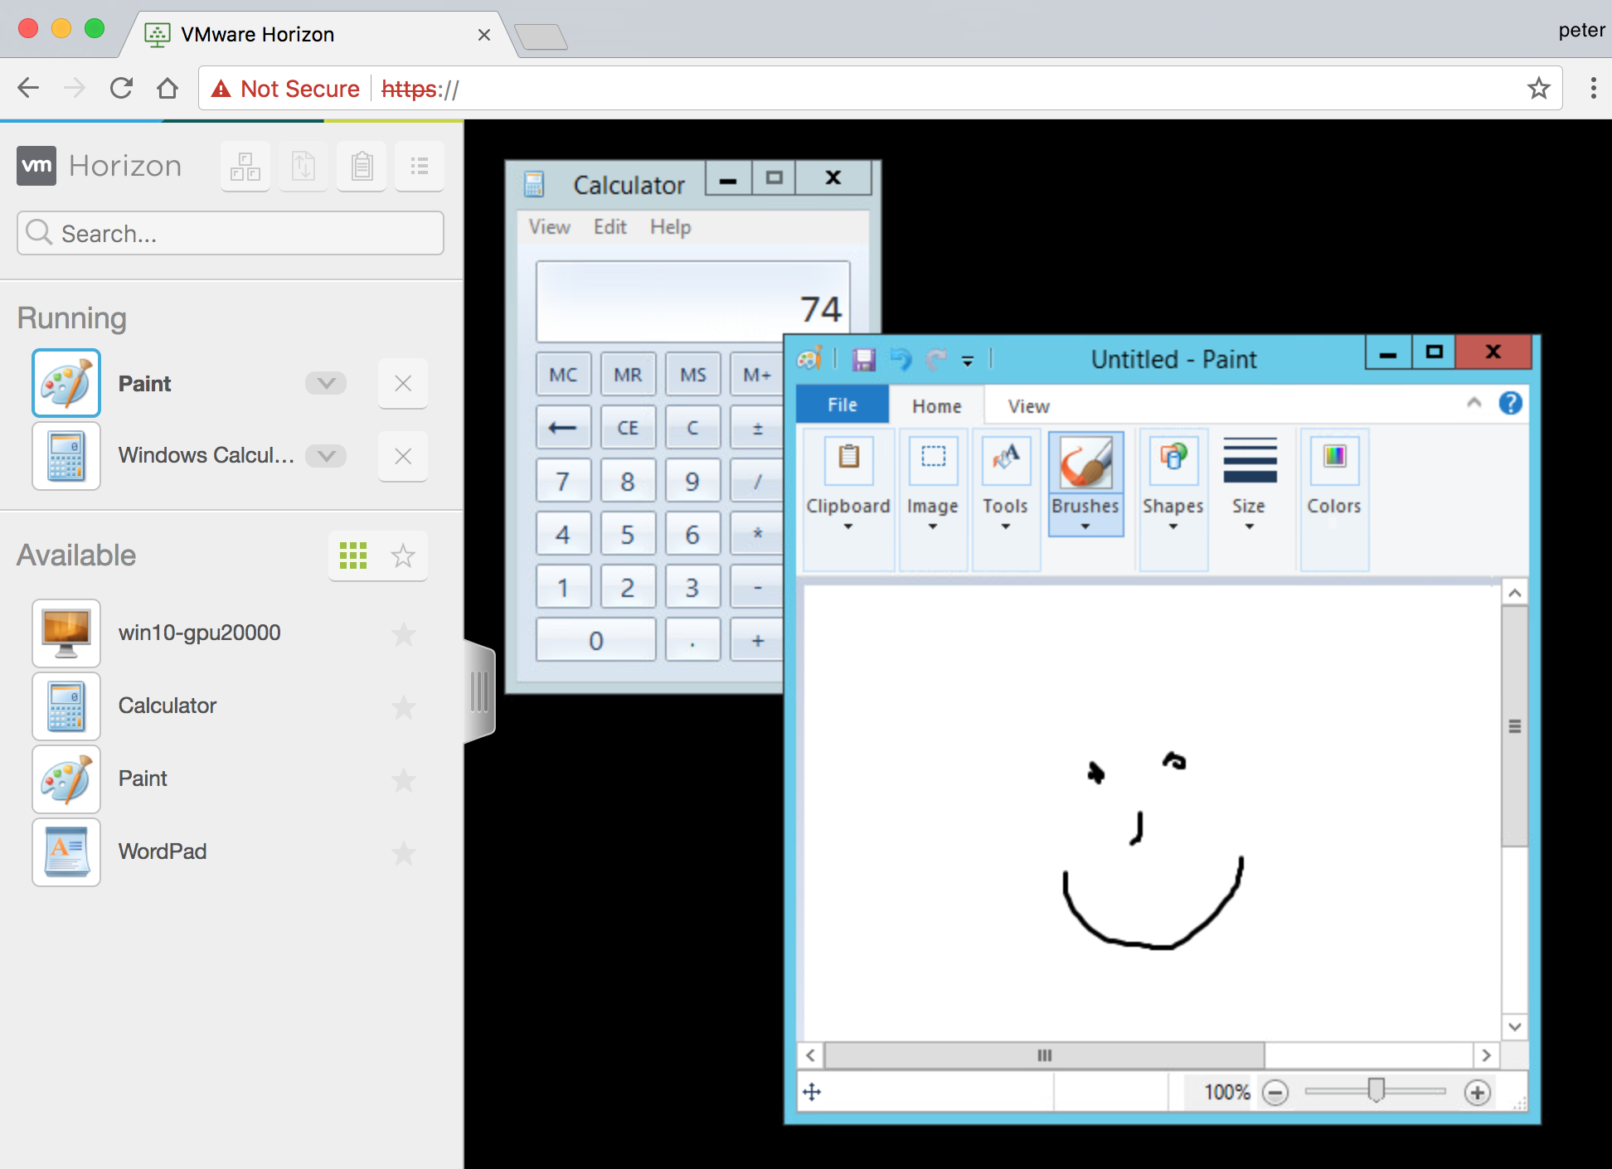Open the Brushes dropdown arrow
1612x1169 pixels.
(x=1085, y=526)
